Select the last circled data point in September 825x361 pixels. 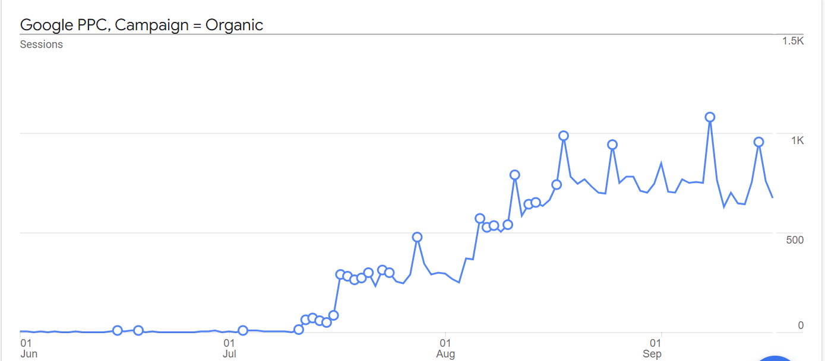pos(758,142)
